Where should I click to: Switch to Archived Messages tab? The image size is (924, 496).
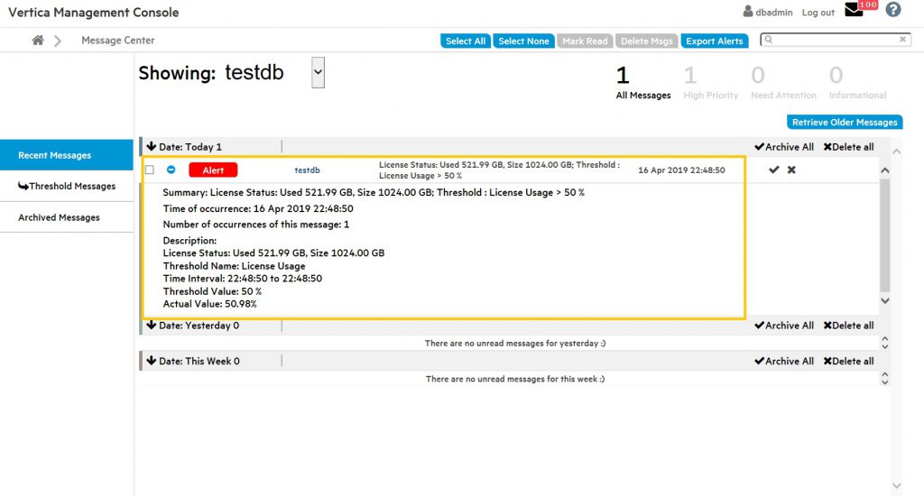[59, 217]
